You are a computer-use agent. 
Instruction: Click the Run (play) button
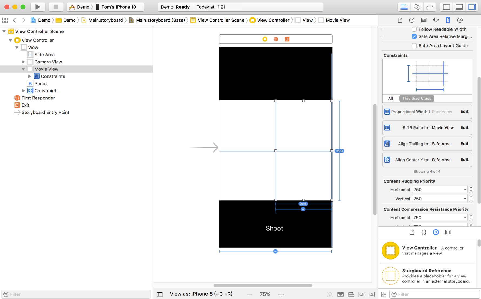(38, 7)
